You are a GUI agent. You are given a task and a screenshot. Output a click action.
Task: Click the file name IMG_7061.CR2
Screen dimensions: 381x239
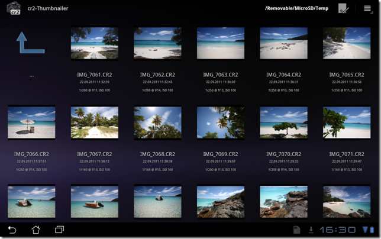click(x=95, y=75)
